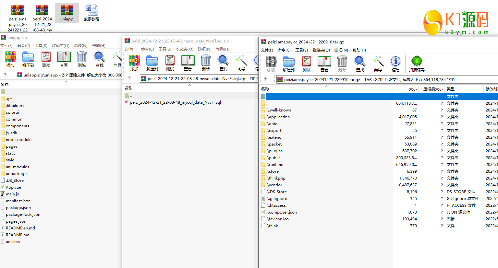Click the Extract To icon in the uniapp.zip toolbar
Viewport: 498px width, 268px height.
tap(28, 59)
